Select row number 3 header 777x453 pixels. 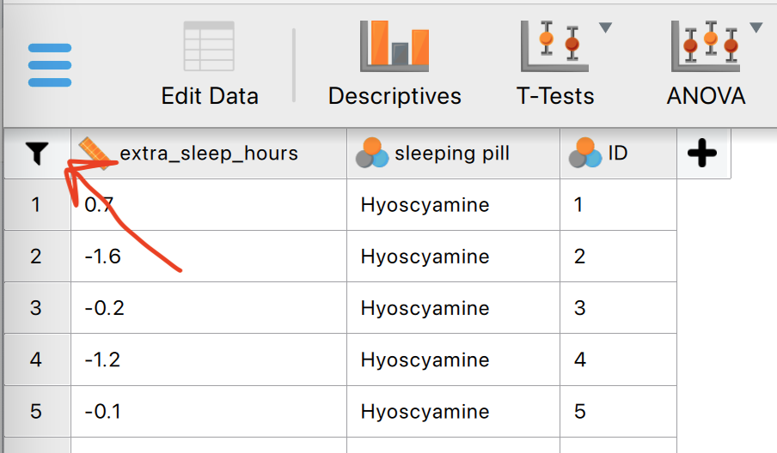[x=37, y=308]
